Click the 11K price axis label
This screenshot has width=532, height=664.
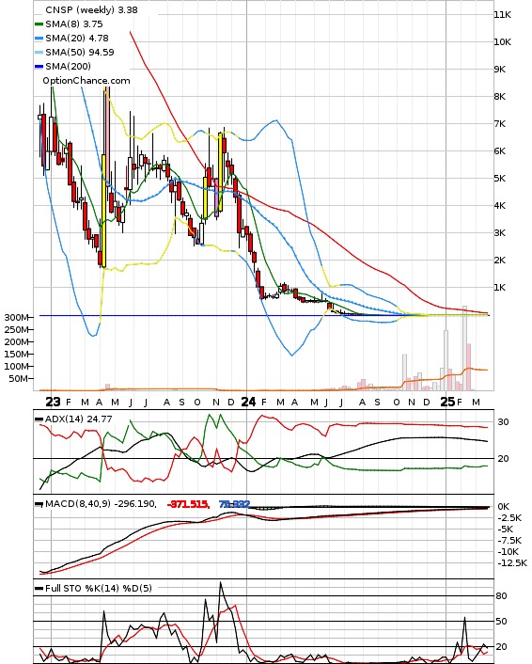(x=502, y=15)
